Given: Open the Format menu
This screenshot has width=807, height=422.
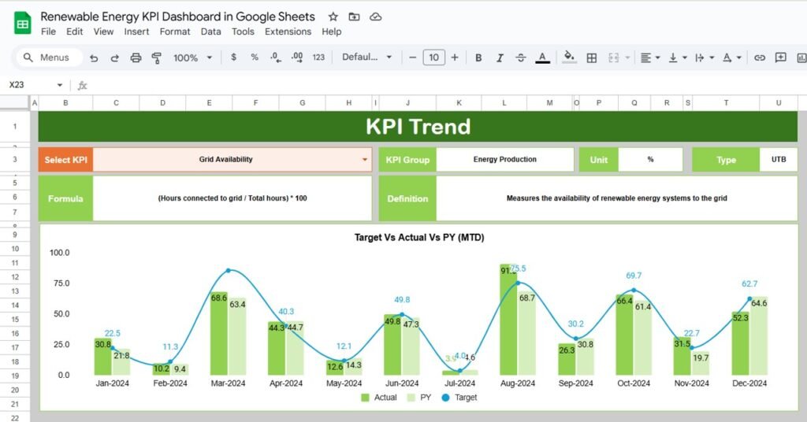Looking at the screenshot, I should [175, 31].
